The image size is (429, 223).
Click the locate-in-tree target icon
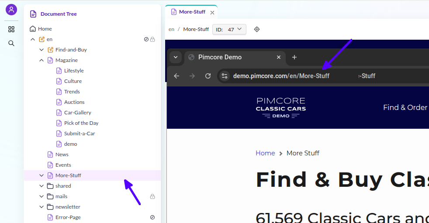(256, 29)
